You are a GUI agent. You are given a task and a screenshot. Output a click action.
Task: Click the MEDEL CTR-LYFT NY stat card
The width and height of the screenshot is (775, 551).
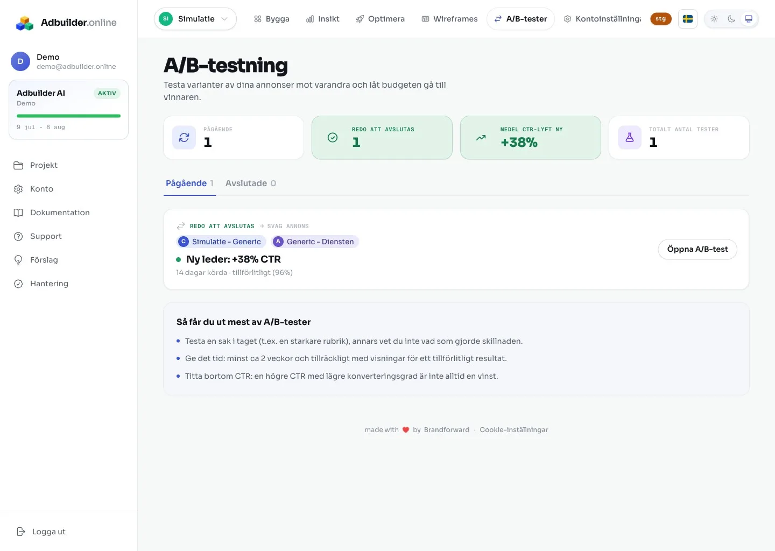click(531, 138)
